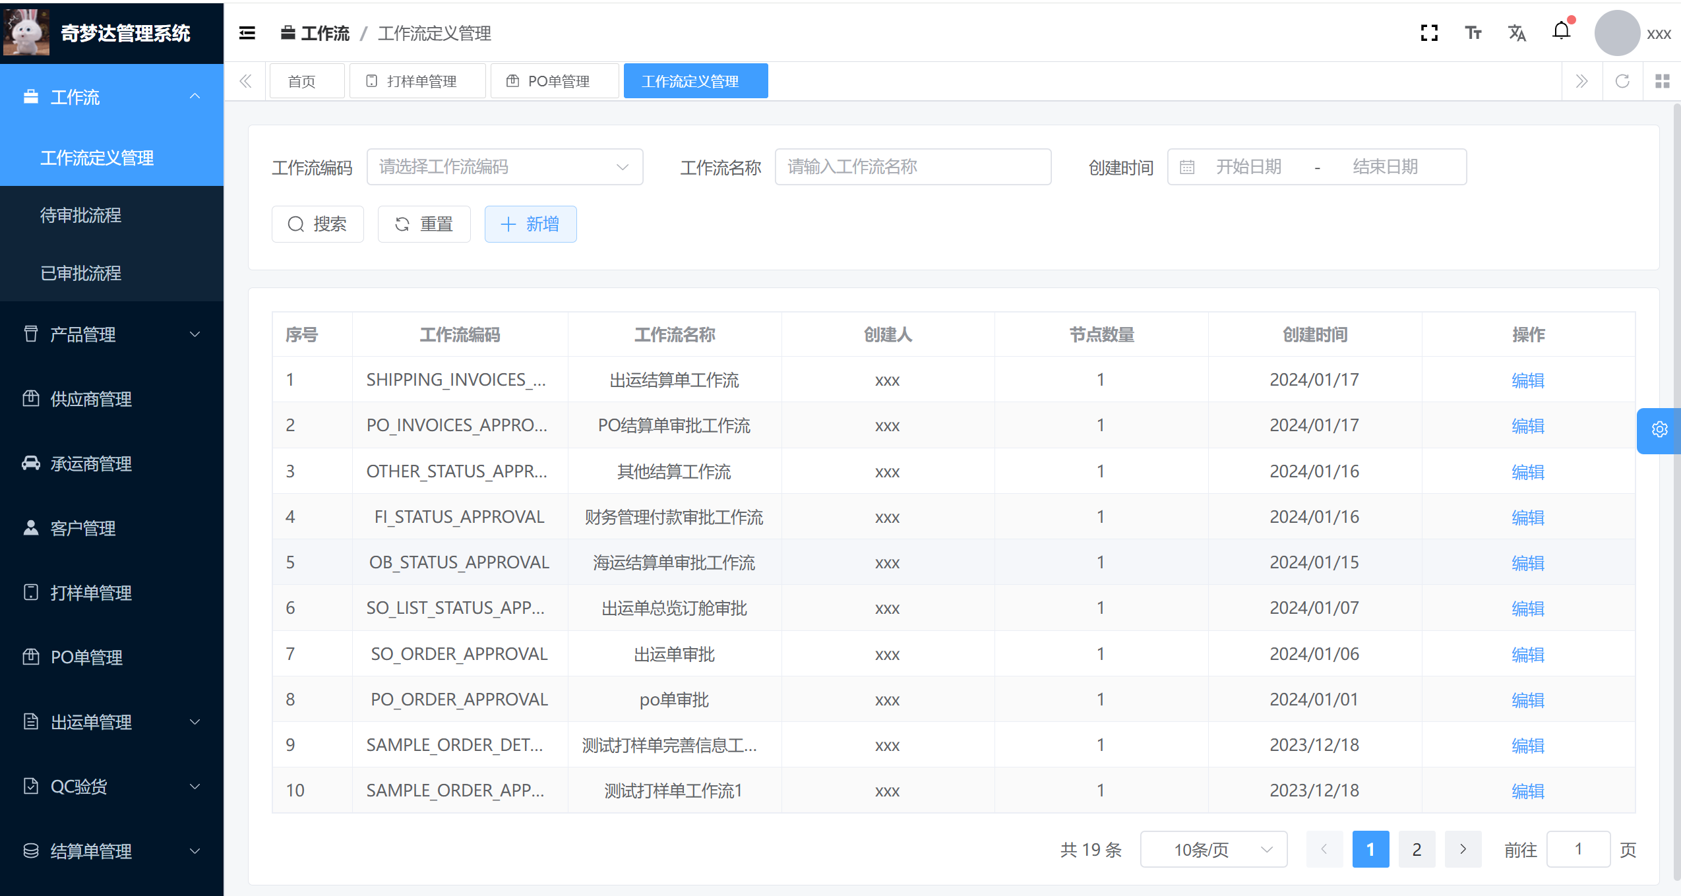Expand the 出运单管理 sidebar menu

click(111, 722)
